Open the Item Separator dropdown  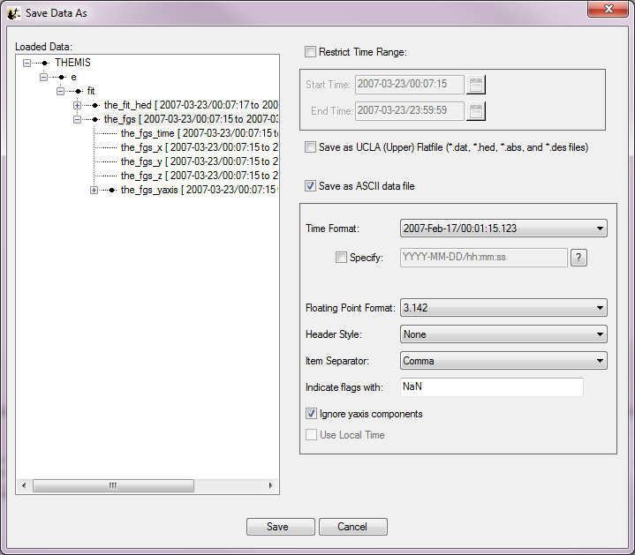503,361
